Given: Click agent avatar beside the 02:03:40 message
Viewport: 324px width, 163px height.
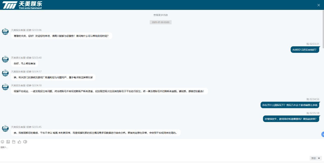Looking at the screenshot, I should 5,59.
